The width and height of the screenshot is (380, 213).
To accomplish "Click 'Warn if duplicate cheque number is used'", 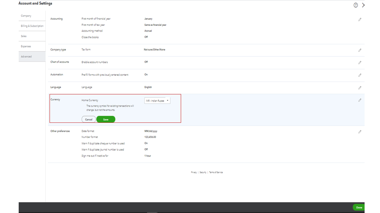I will click(103, 143).
